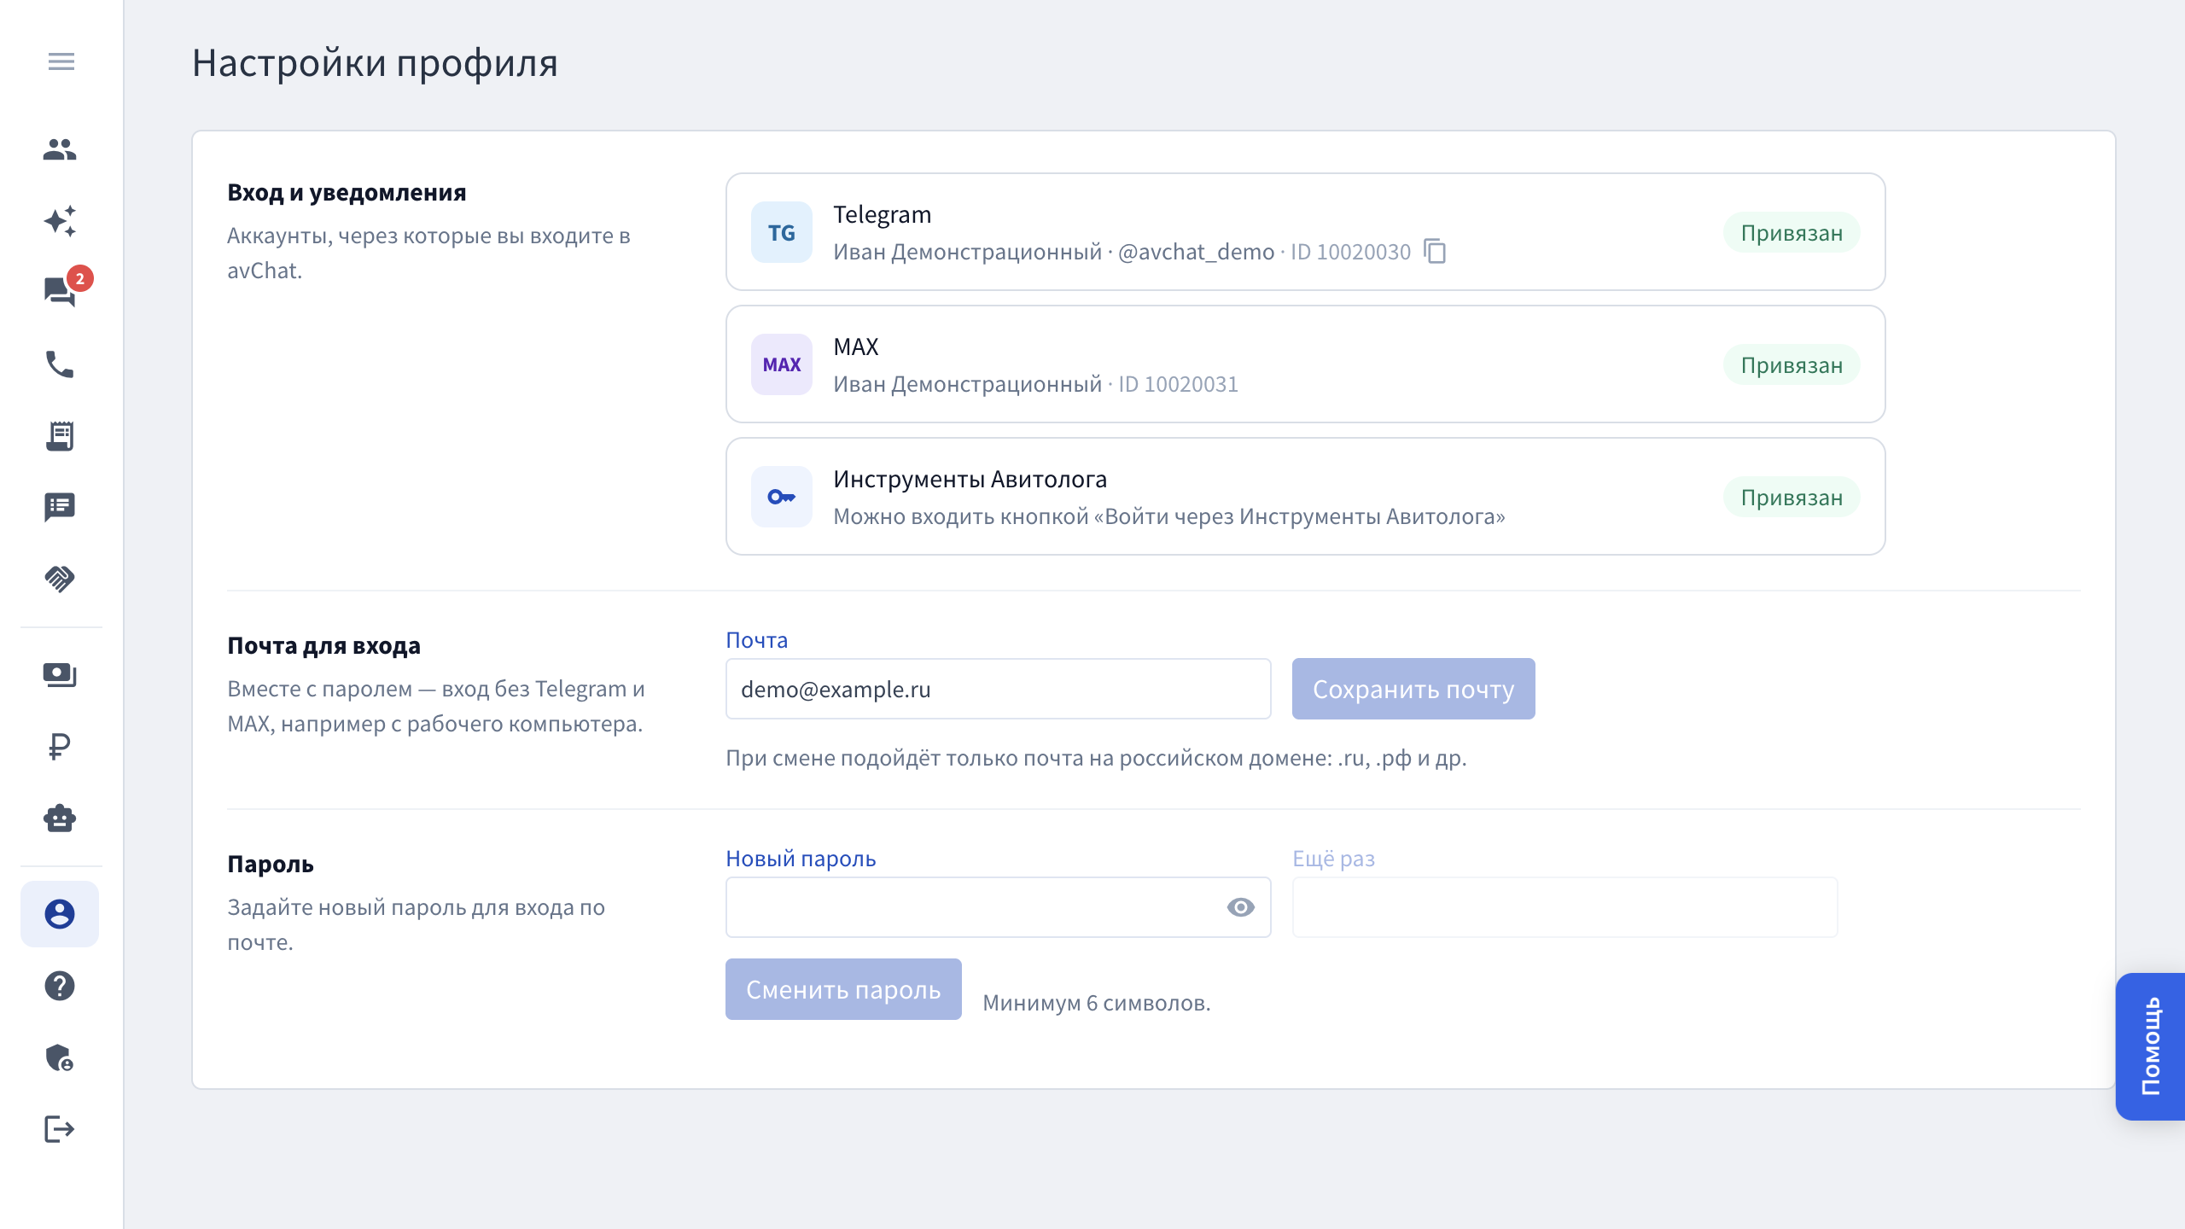Click the ID 10020031 text
The height and width of the screenshot is (1229, 2185).
(1178, 384)
